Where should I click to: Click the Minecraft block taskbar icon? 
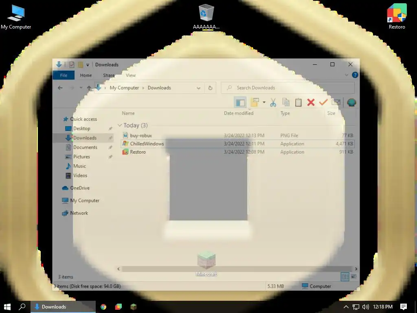[x=133, y=306]
